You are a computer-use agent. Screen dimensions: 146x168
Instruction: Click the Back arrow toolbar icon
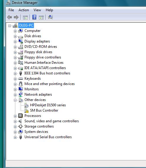click(9, 17)
